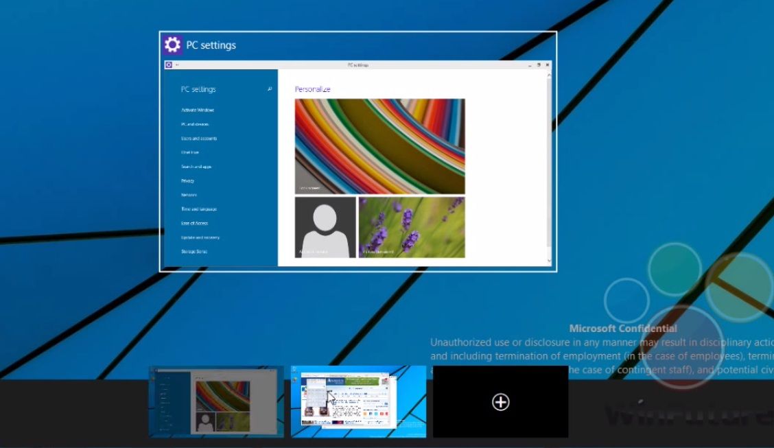Click the search magnifier in PC settings
This screenshot has width=774, height=448.
270,89
